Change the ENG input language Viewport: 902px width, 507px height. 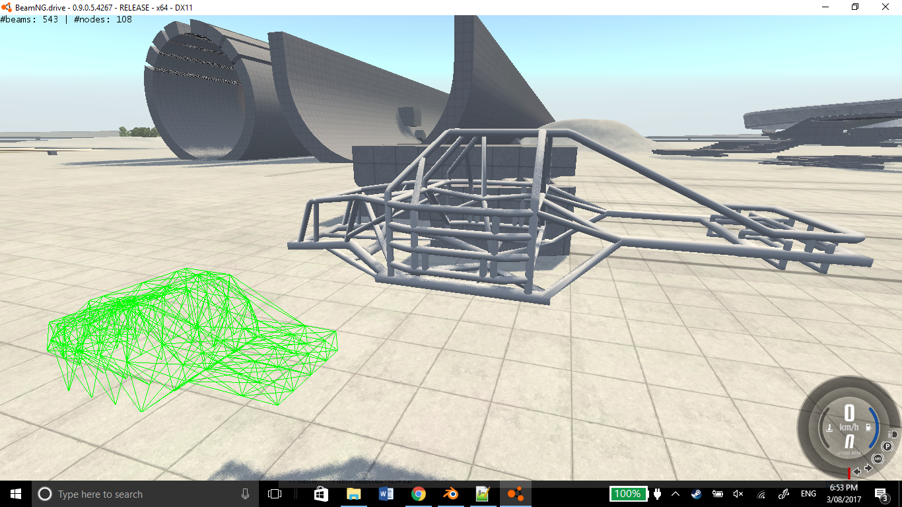pos(808,494)
